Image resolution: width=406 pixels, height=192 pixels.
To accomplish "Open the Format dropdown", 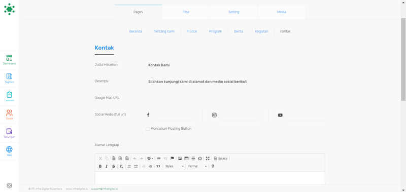I will pyautogui.click(x=197, y=167).
